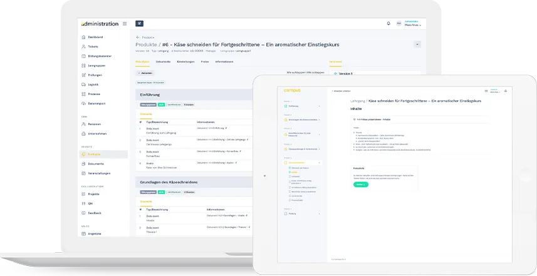Open user dropdown in campus header

point(495,91)
